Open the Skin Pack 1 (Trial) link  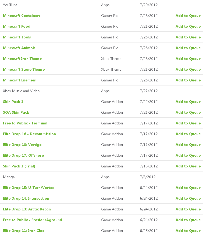19,166
